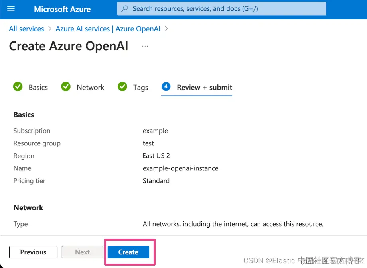This screenshot has width=367, height=268.
Task: Open the ellipsis more options menu
Action: click(145, 46)
